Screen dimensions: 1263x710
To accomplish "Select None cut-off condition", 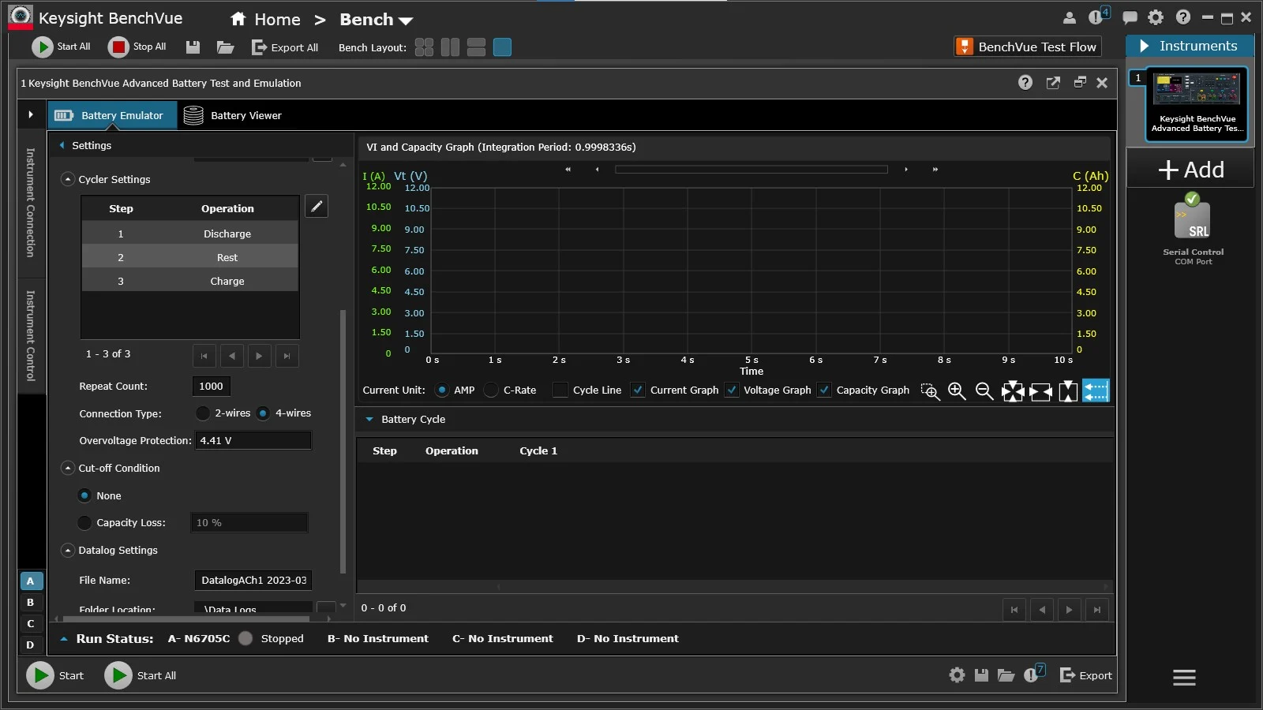I will (84, 495).
